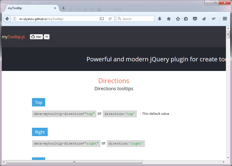Viewport: 232px width, 166px height.
Task: Minimize the Firefox window
Action: pos(208,3)
